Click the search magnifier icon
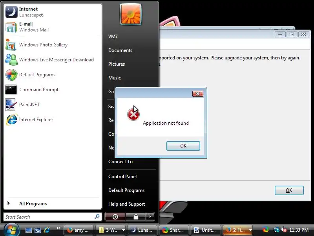Screen dimensions: 314x236 tap(97, 217)
